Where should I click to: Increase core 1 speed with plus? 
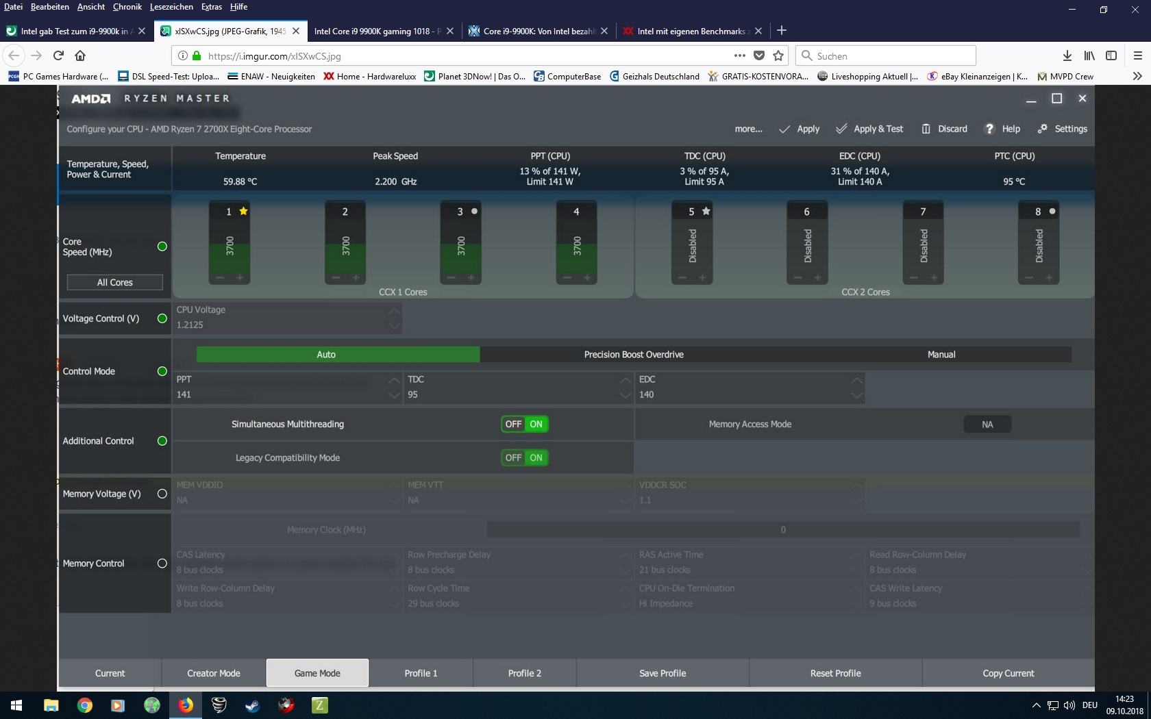point(240,277)
